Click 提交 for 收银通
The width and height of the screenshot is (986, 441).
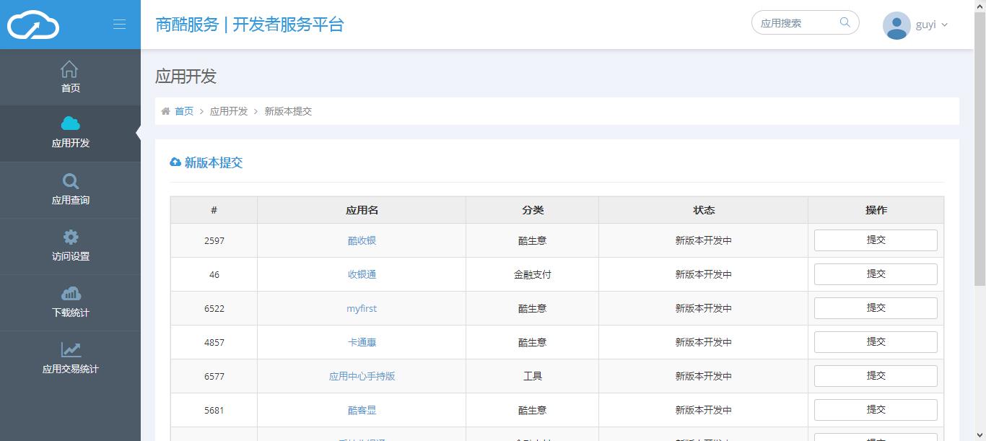point(876,274)
